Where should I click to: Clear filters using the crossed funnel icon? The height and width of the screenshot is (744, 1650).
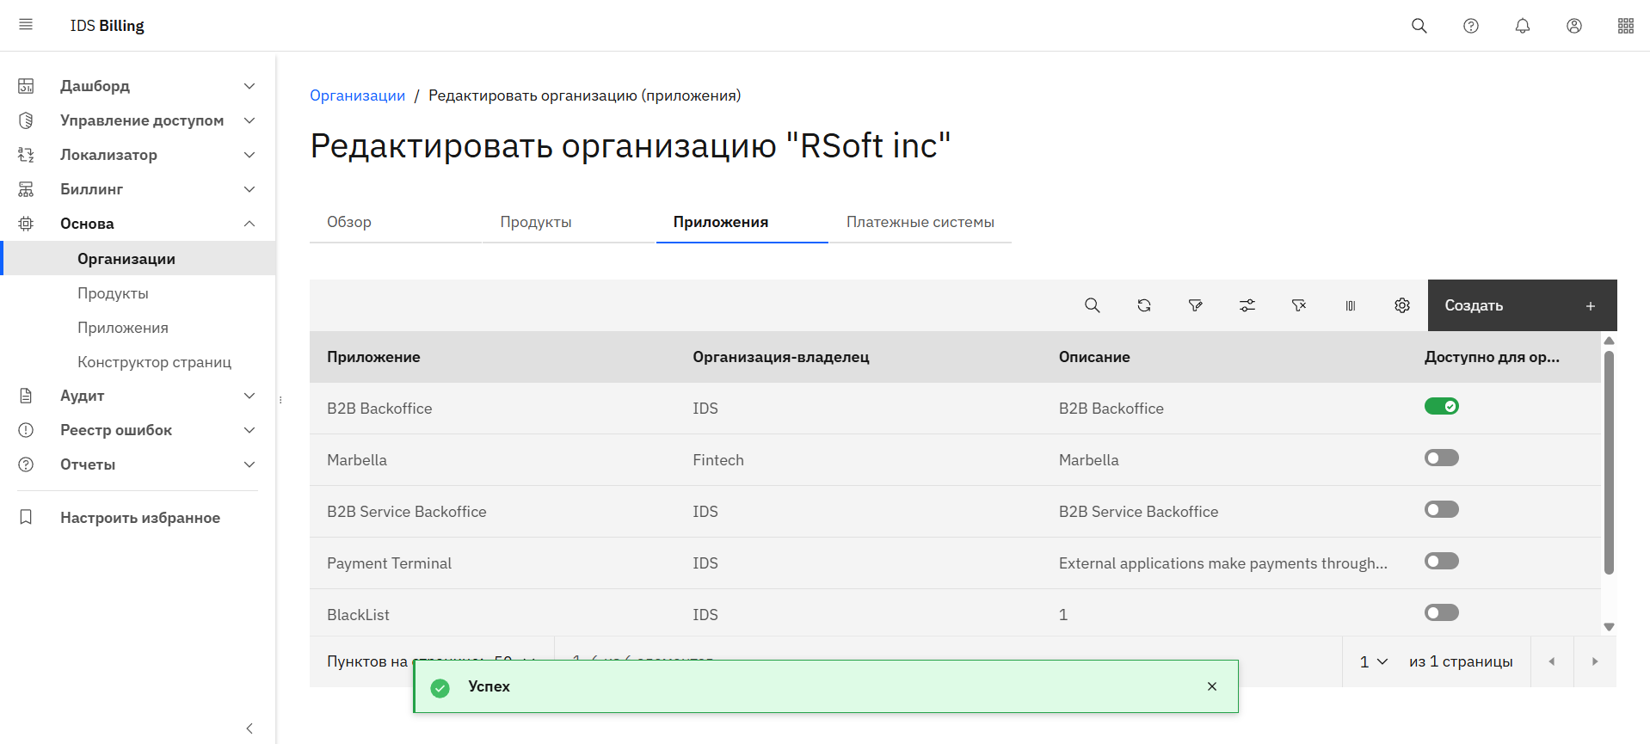[x=1298, y=305]
